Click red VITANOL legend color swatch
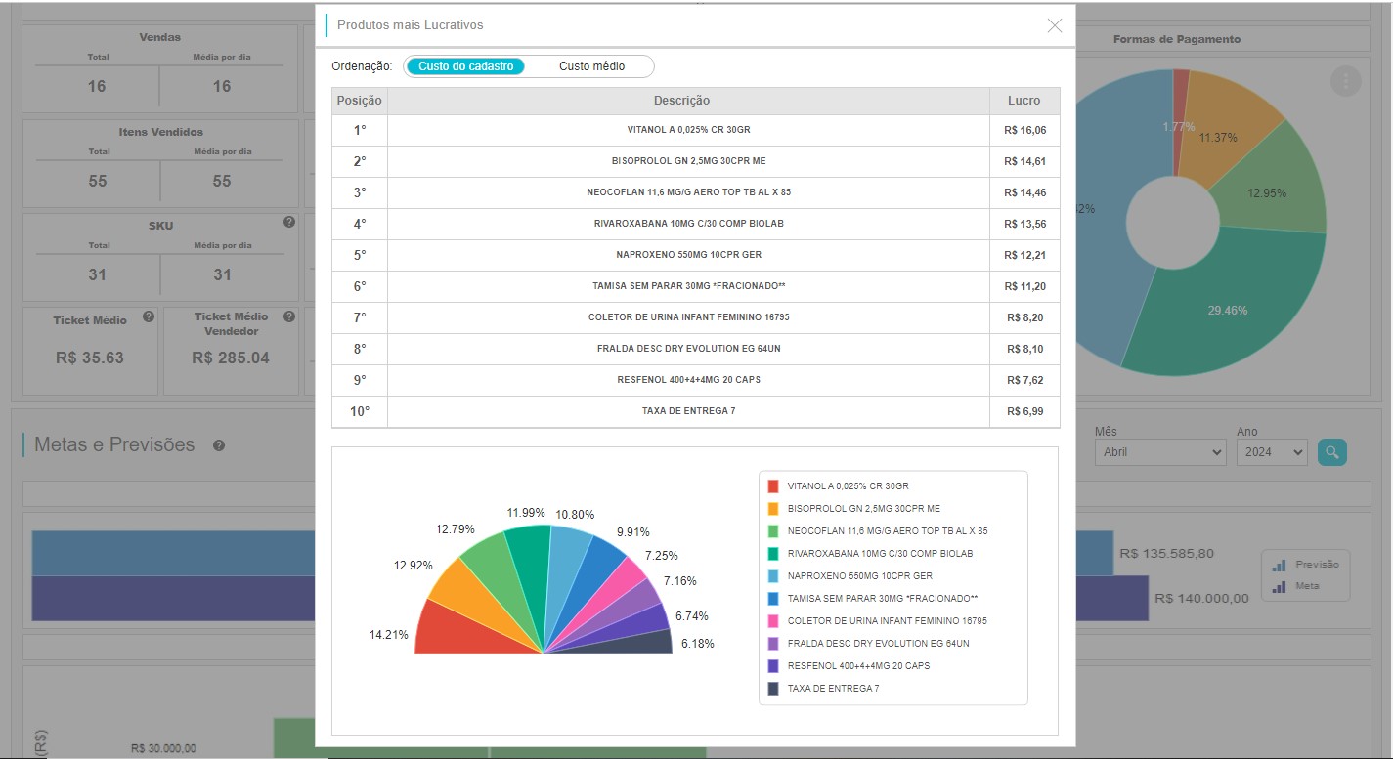 coord(773,486)
